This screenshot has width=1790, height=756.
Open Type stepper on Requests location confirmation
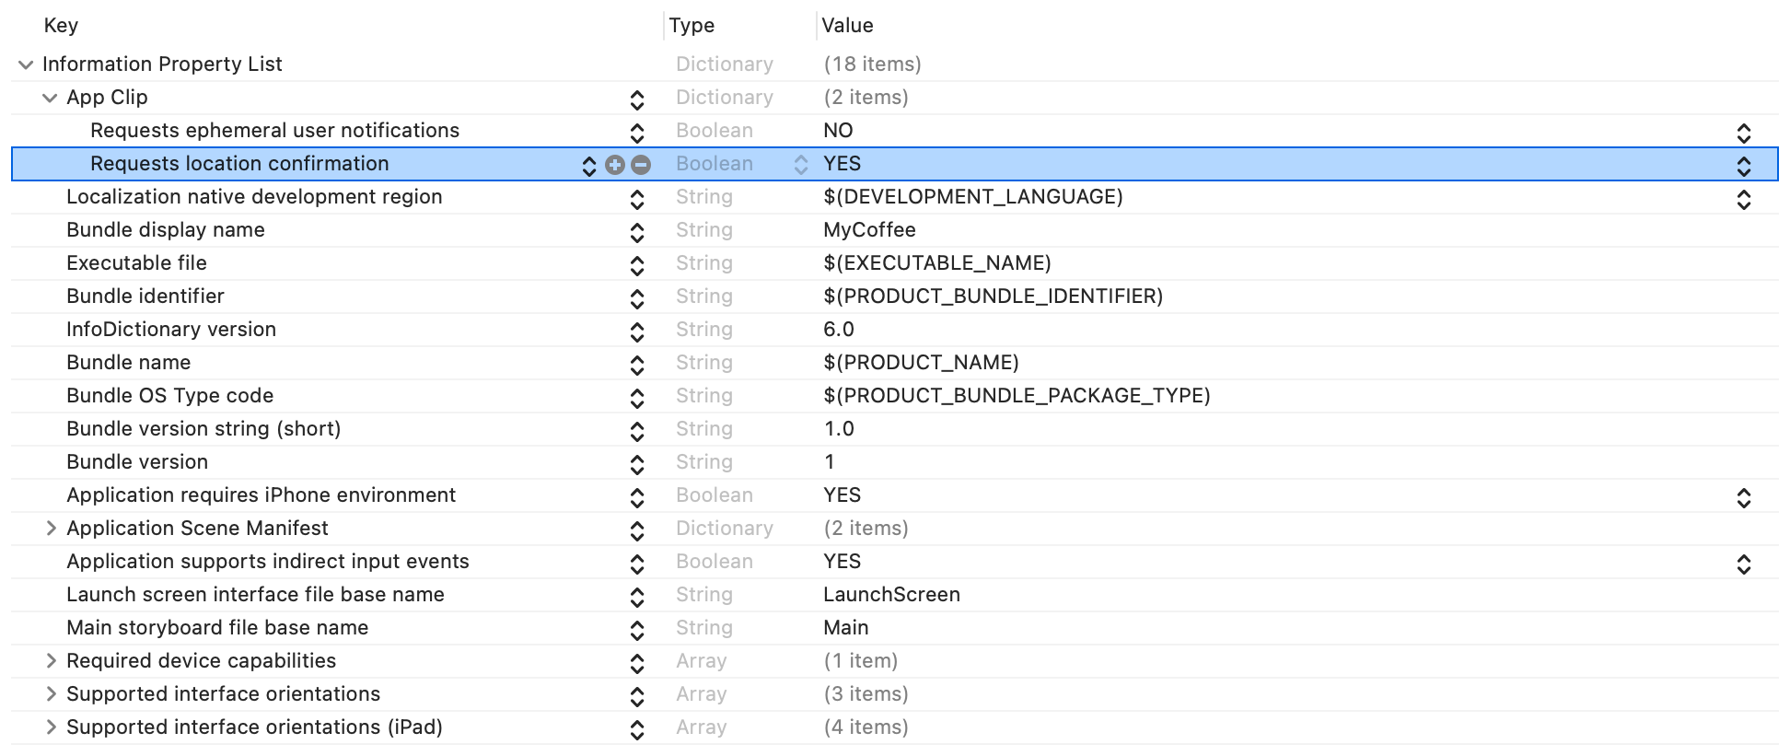[801, 165]
